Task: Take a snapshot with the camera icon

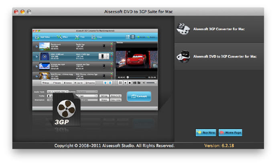Action: pyautogui.click(x=134, y=83)
